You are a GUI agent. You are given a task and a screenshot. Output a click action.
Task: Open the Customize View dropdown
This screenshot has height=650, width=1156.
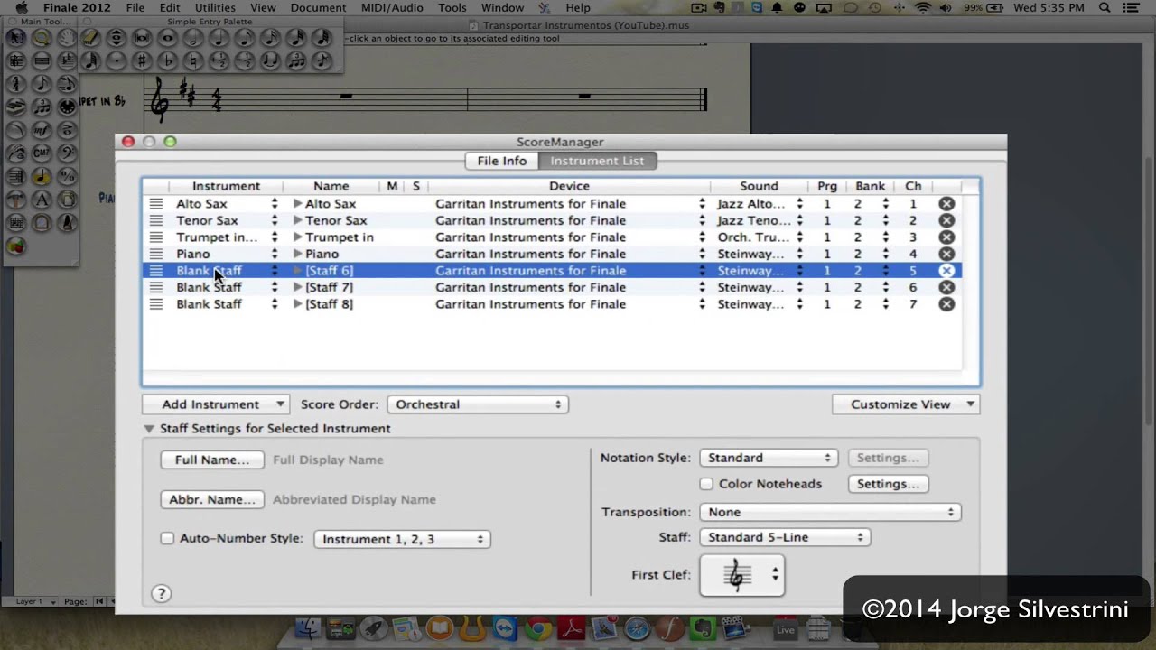tap(906, 404)
